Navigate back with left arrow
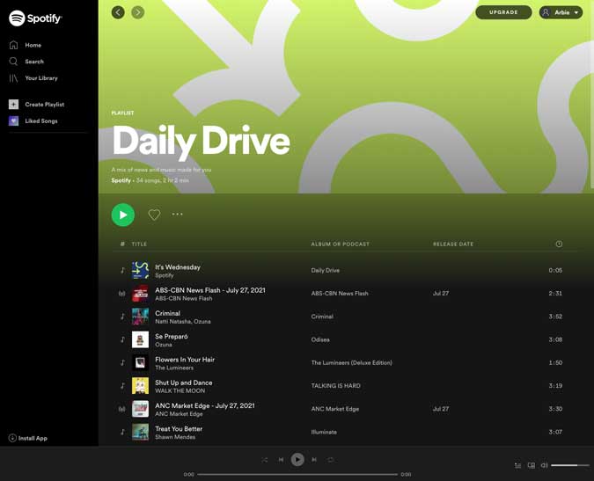The image size is (594, 481). (x=118, y=12)
